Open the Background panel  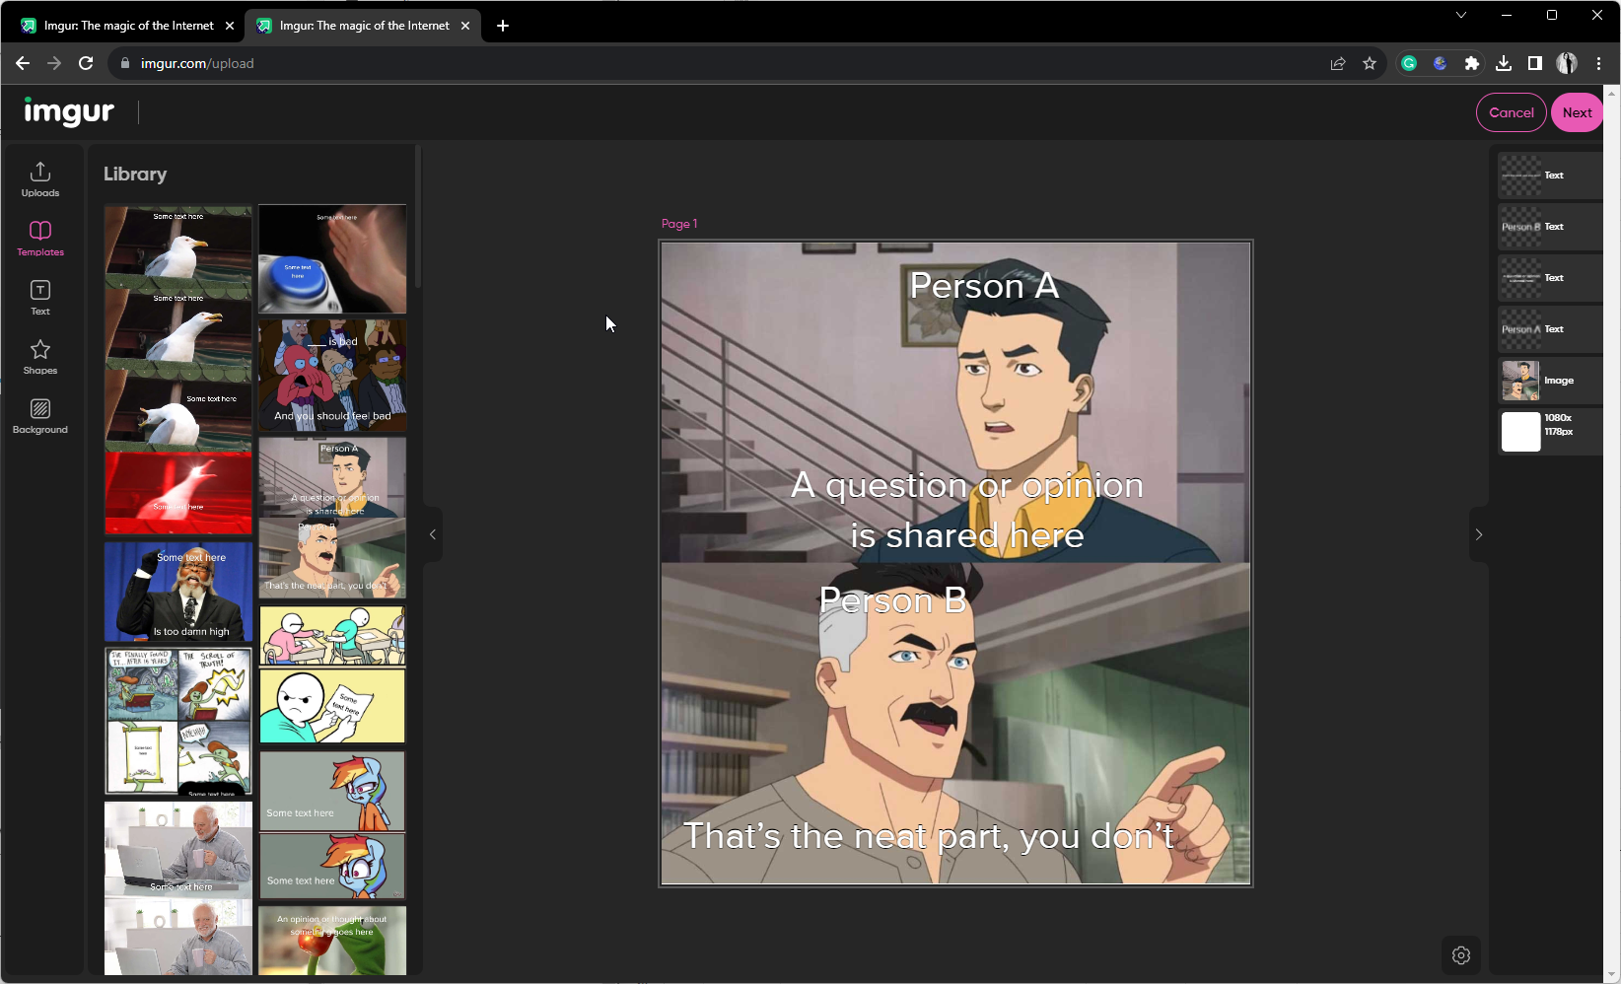point(40,416)
